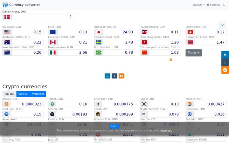The image size is (229, 143).
Task: Click the "Crypto currencies" heading
Action: click(x=25, y=86)
